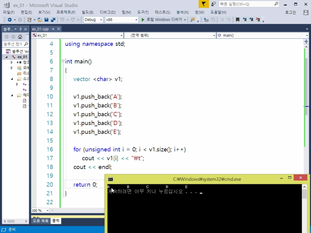Clear all bookmarks with the red X icon

point(258,19)
